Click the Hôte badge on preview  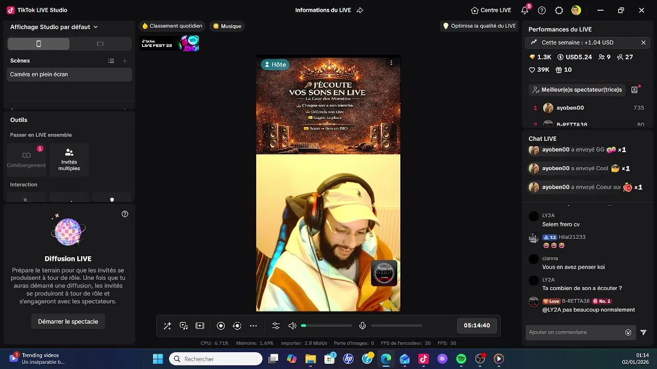tap(275, 65)
